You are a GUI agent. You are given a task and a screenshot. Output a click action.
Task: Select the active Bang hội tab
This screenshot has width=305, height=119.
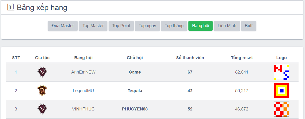[201, 26]
